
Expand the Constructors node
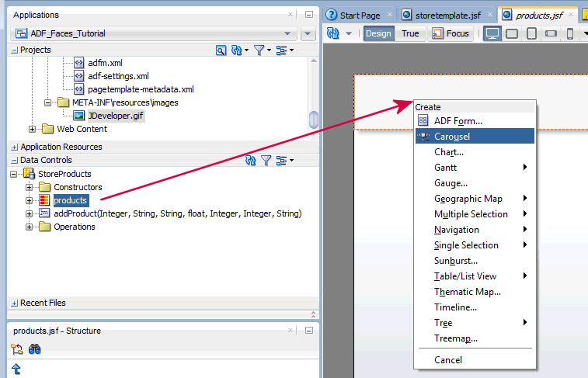tap(29, 187)
